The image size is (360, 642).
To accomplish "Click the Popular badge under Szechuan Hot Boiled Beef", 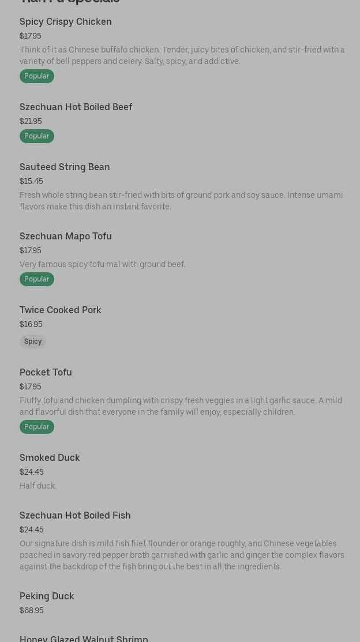I will tap(37, 136).
